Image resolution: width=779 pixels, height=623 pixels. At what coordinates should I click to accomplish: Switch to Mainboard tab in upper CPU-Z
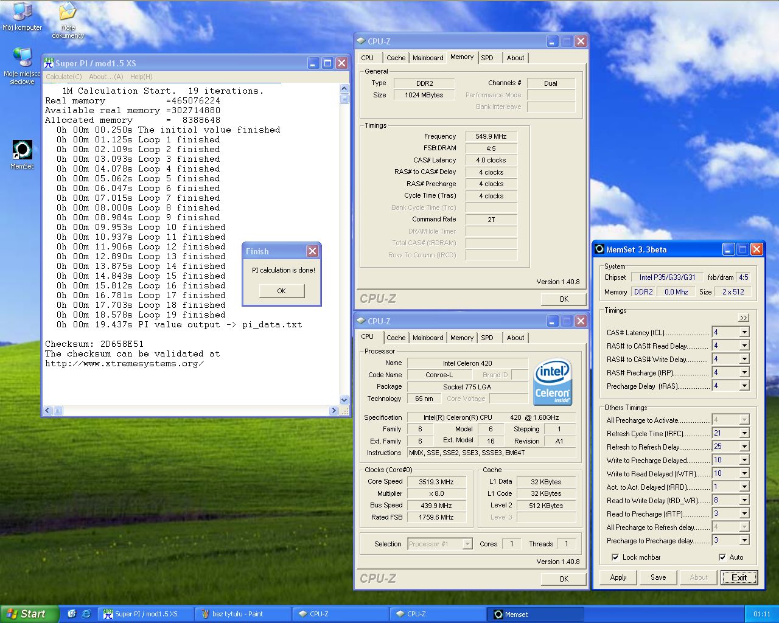(x=428, y=58)
